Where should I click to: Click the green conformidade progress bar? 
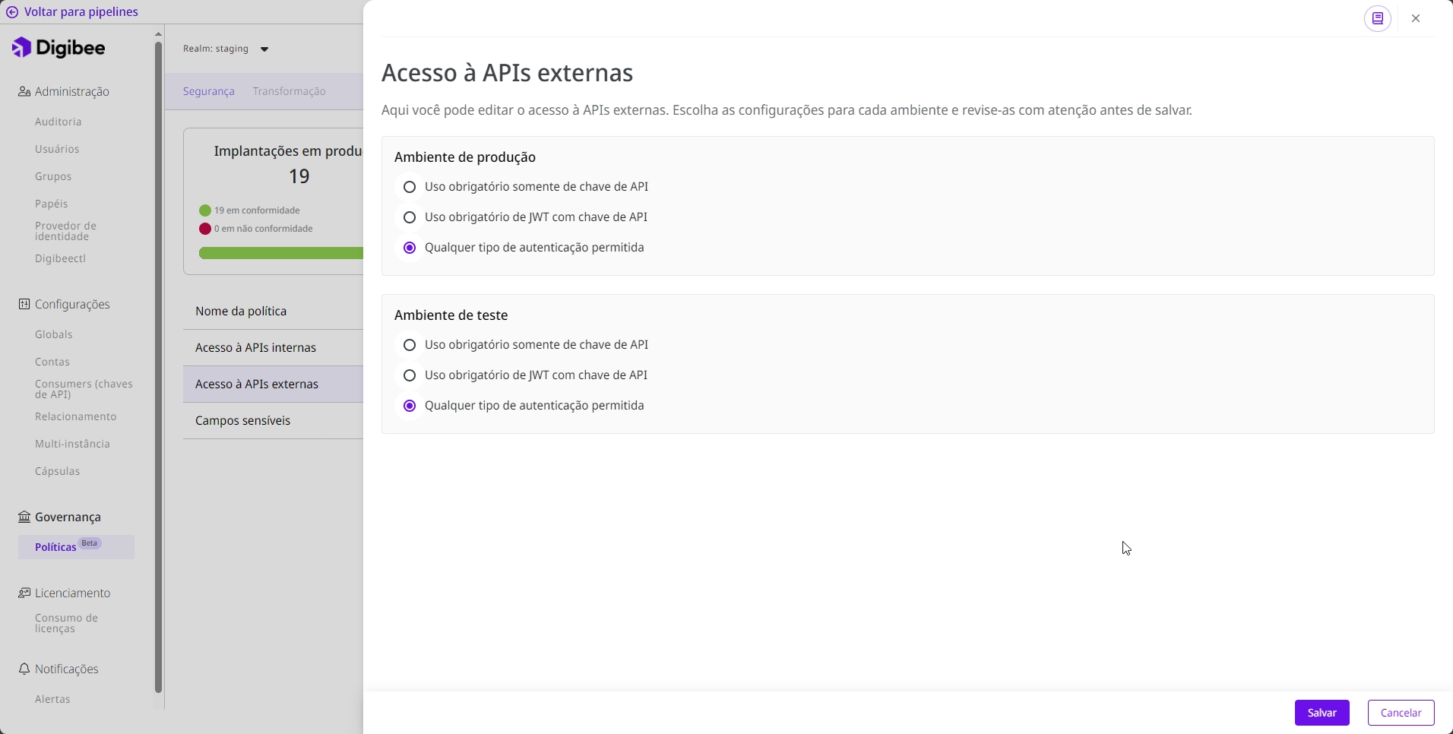tap(281, 254)
